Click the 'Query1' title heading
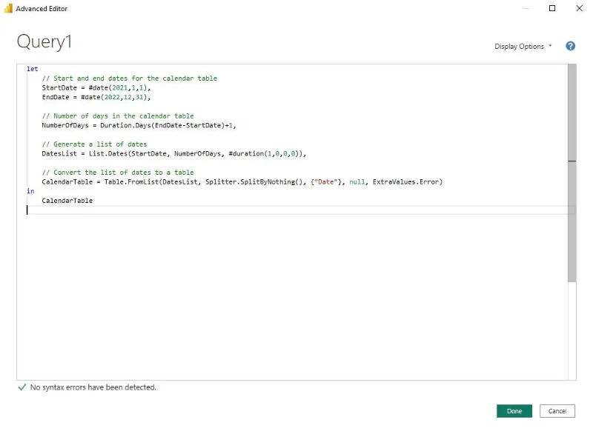 pyautogui.click(x=44, y=41)
